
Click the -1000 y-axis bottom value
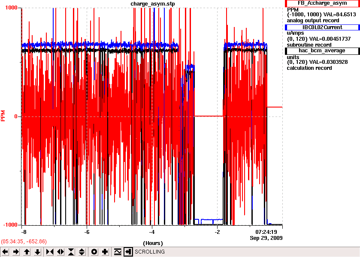10,225
